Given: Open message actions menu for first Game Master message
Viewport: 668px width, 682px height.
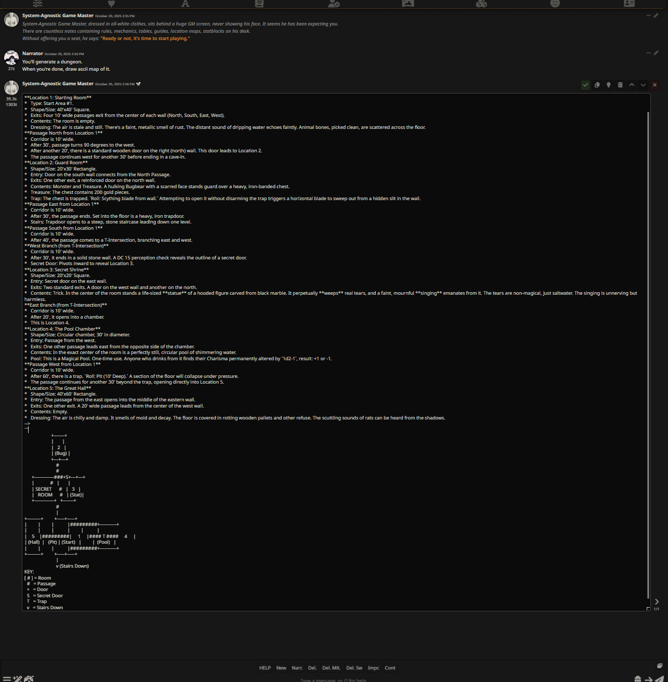Looking at the screenshot, I should (648, 16).
